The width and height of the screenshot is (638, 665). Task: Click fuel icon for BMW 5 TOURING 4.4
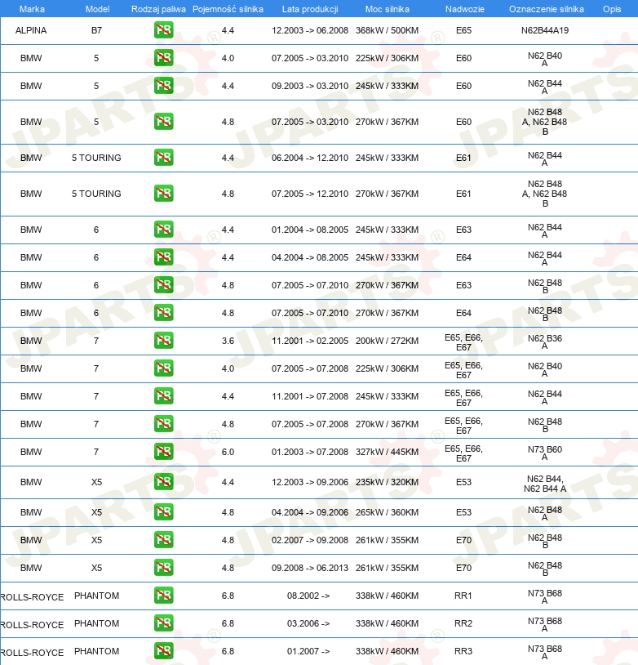(163, 158)
